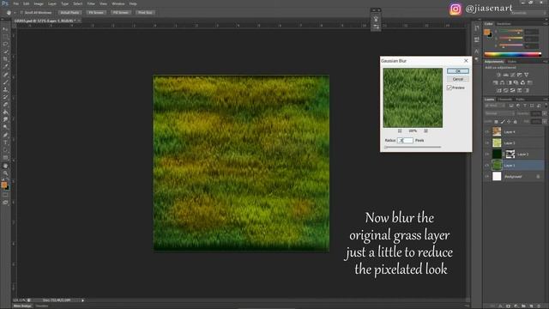Viewport: 549px width, 309px height.
Task: Click the Print Size button
Action: coord(145,12)
